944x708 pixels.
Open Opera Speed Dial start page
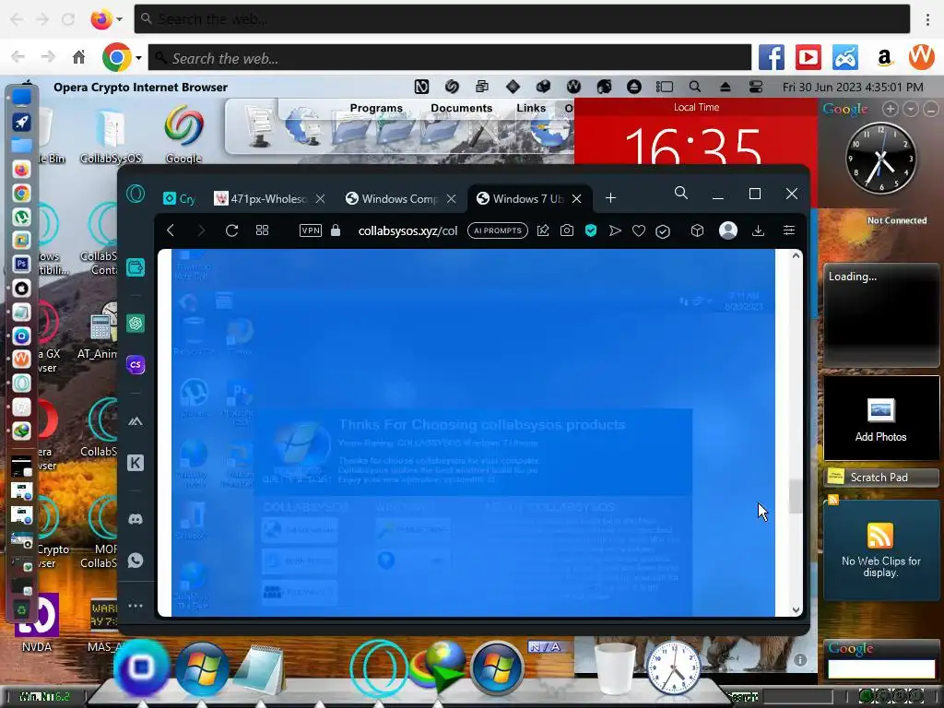point(262,230)
